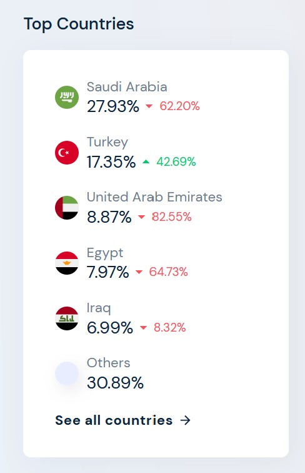305x473 pixels.
Task: Click Turkey's 17.35% traffic share
Action: pyautogui.click(x=111, y=162)
